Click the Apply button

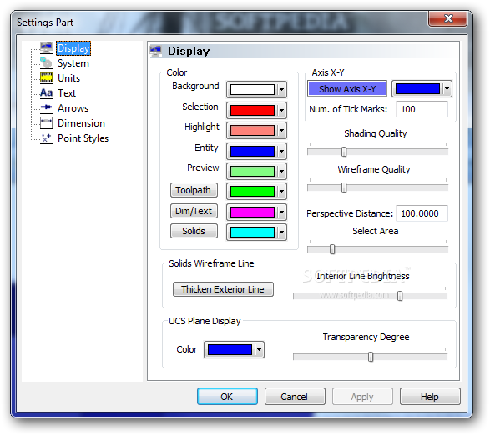[x=362, y=397]
